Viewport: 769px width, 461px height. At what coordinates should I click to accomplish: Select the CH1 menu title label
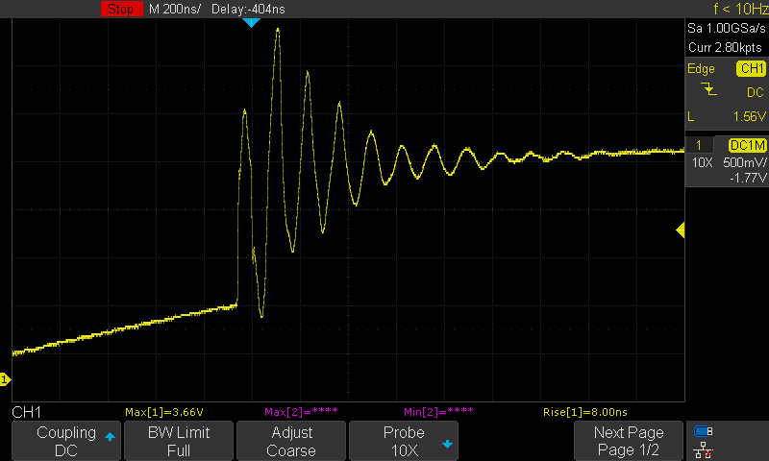click(x=25, y=412)
